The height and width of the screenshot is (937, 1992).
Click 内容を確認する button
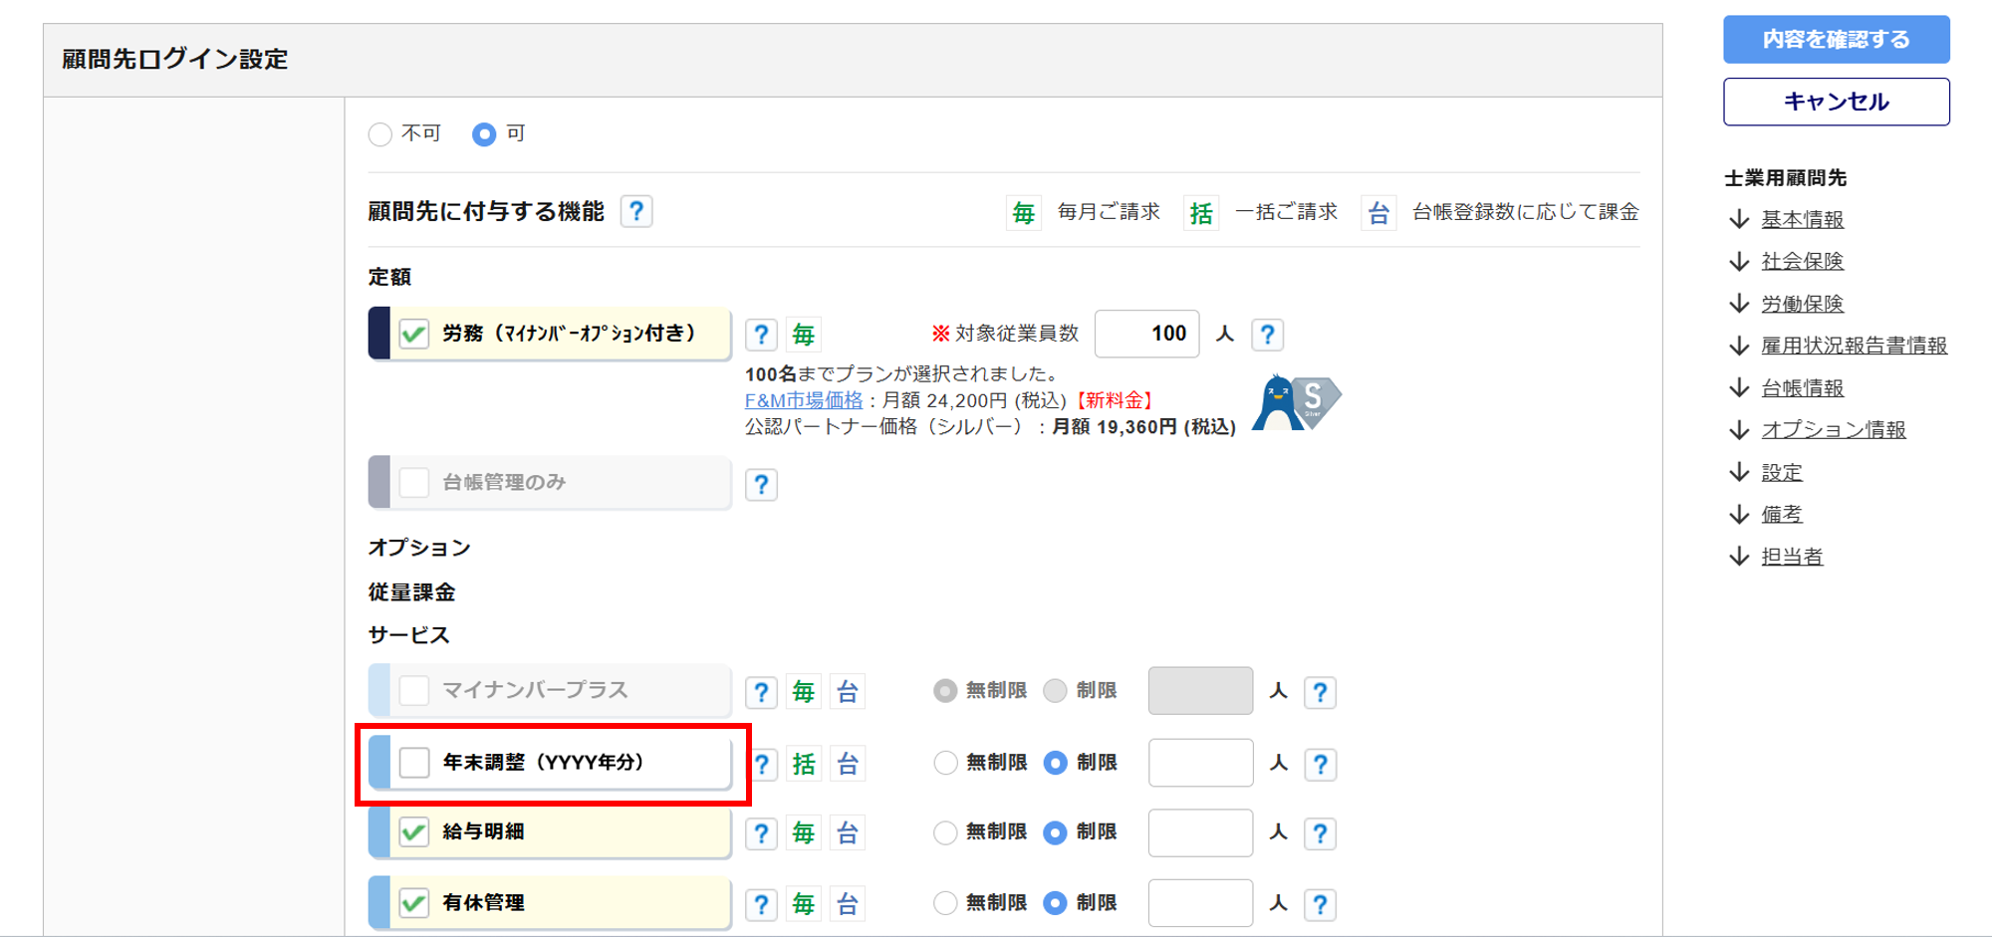point(1837,40)
